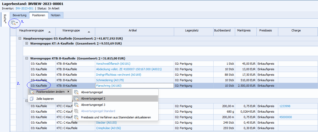Screen dimensions: 318x132
Task: Open the vertical Suche side panel
Action: click(x=5, y=20)
